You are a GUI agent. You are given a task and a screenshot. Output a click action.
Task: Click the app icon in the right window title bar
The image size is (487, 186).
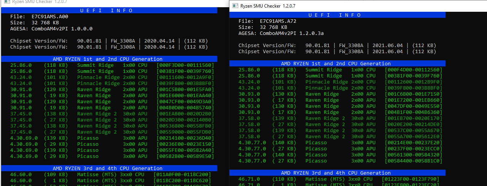point(235,6)
